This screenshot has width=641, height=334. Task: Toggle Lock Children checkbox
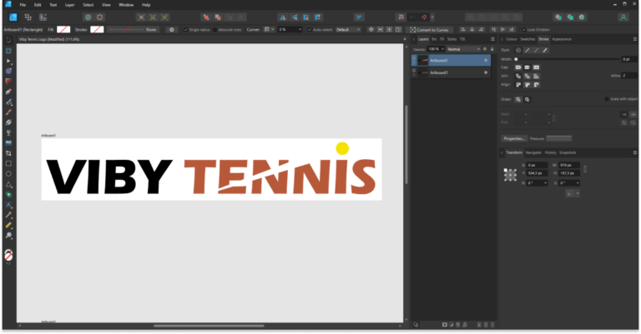coord(523,30)
